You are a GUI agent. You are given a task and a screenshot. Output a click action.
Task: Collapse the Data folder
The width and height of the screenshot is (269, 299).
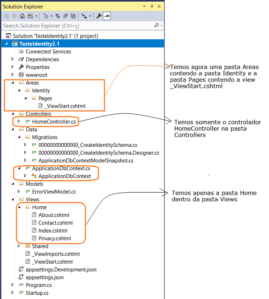click(13, 129)
